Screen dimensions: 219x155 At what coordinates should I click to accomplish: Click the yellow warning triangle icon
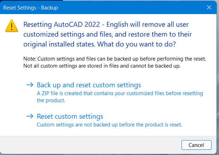[x=12, y=26]
